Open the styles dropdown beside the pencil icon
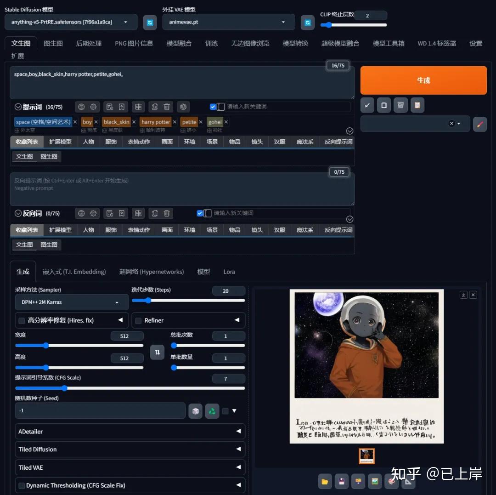 [415, 124]
